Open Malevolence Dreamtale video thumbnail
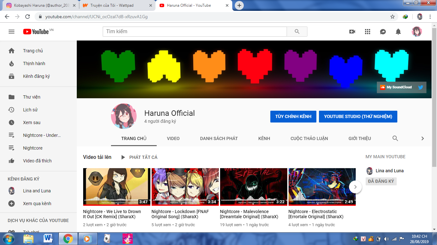 pyautogui.click(x=254, y=187)
